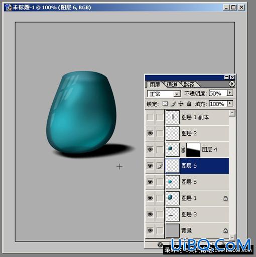Image resolution: width=256 pixels, height=257 pixels.
Task: Click the lock icon on 图层 1
Action: coord(225,198)
